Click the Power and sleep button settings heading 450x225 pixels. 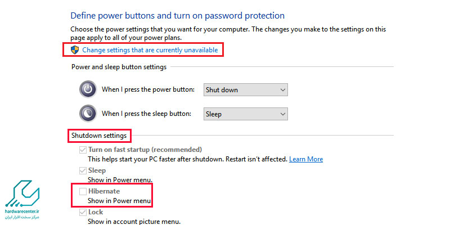click(119, 67)
